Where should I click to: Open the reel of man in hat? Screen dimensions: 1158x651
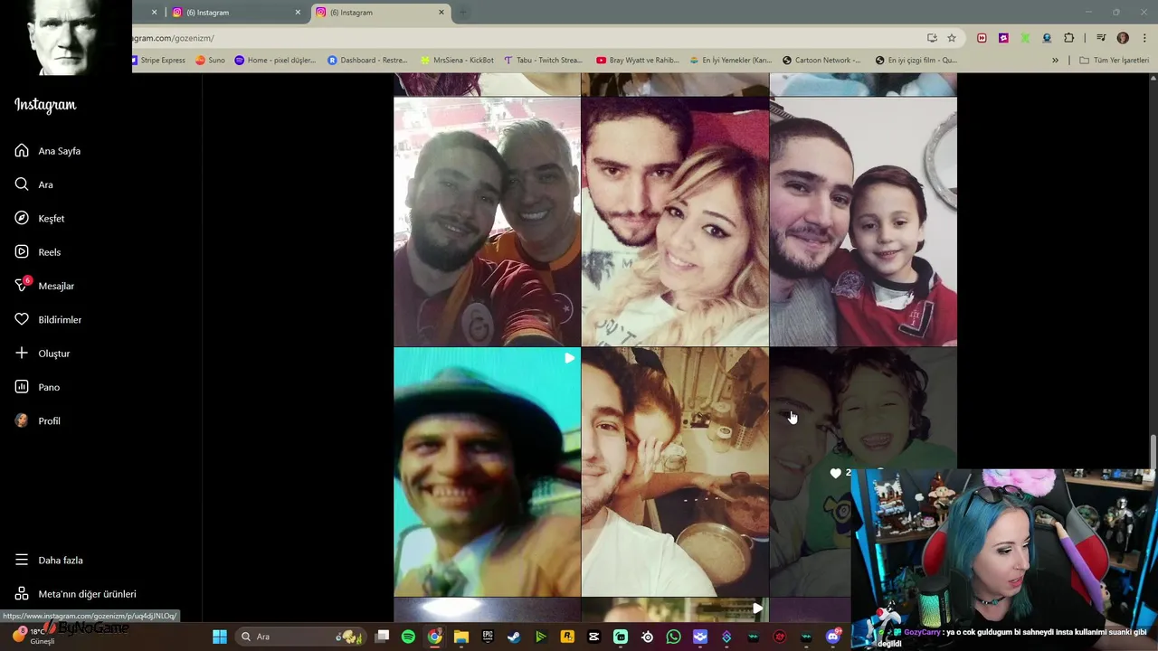487,472
